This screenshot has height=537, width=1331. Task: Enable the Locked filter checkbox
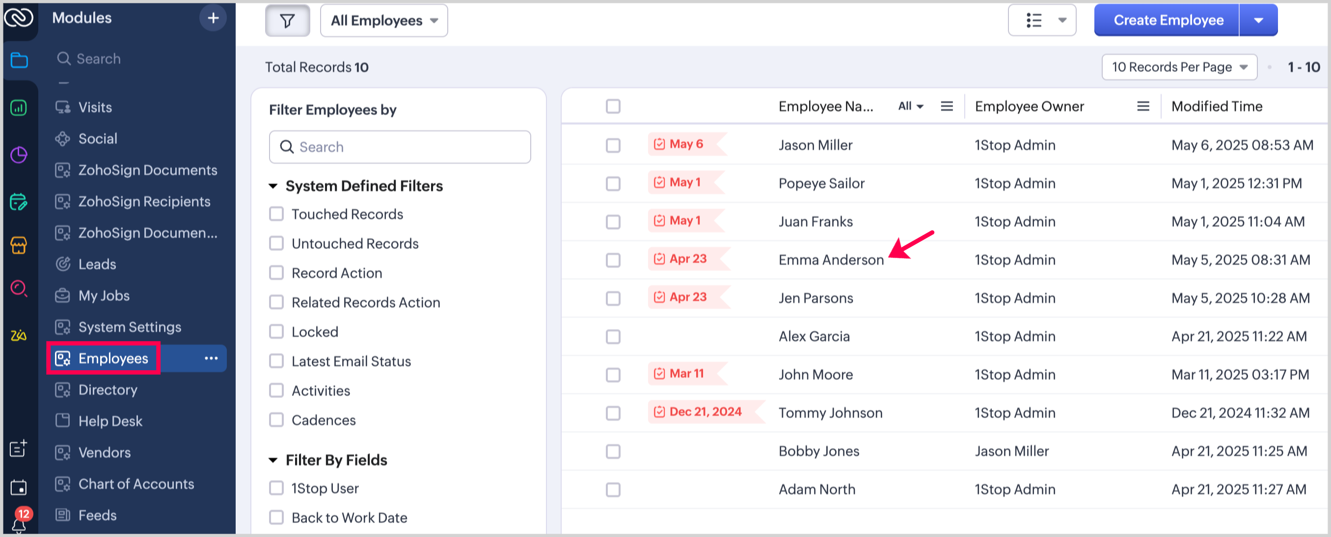276,332
